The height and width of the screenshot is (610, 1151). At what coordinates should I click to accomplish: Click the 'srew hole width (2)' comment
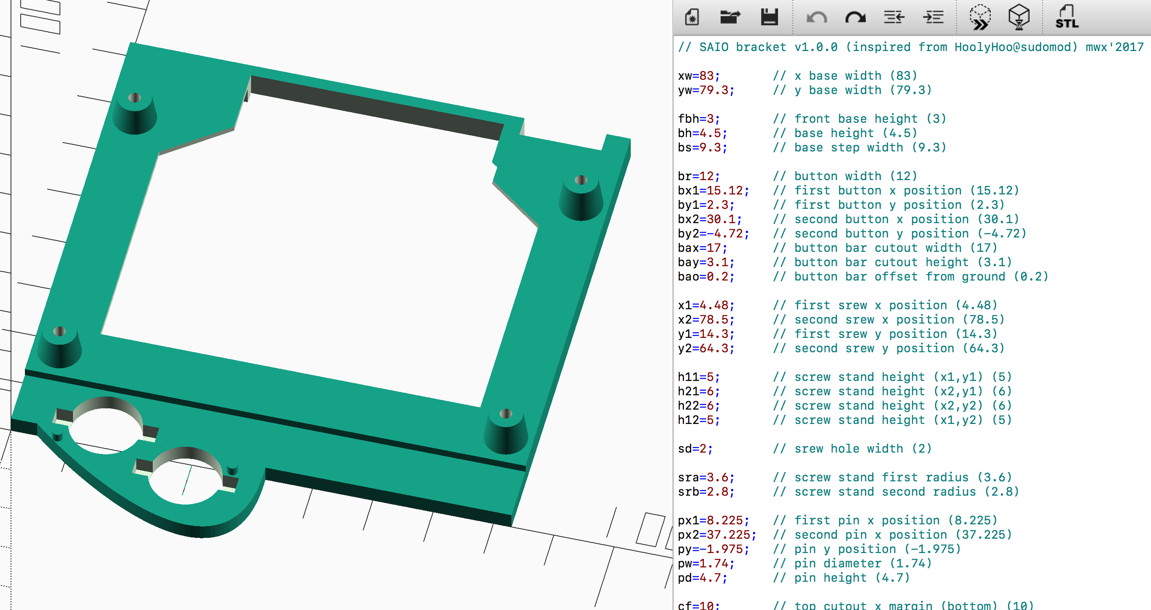pos(853,448)
